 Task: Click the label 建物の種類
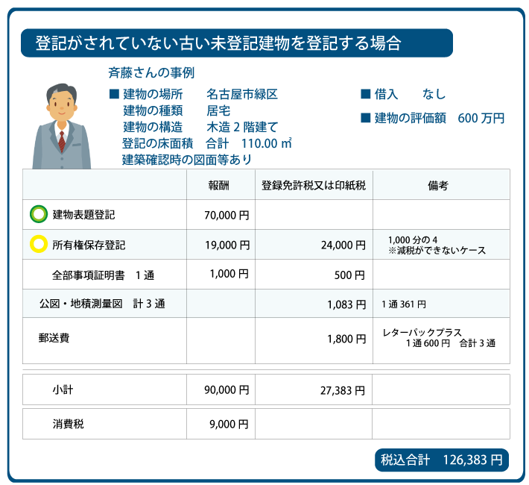click(153, 110)
